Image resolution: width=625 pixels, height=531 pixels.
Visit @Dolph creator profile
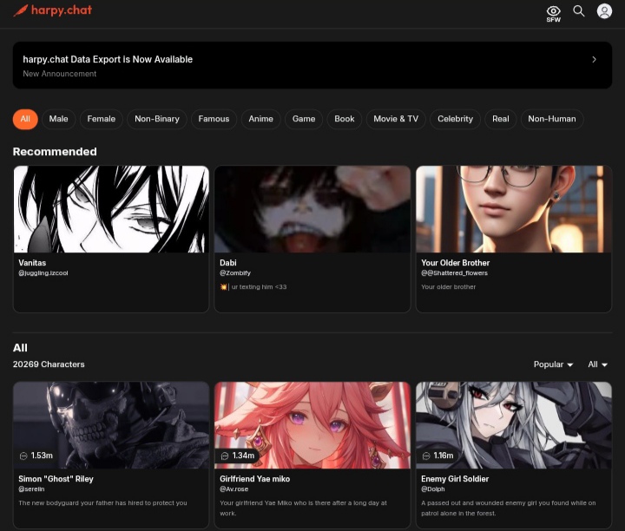[x=433, y=489]
